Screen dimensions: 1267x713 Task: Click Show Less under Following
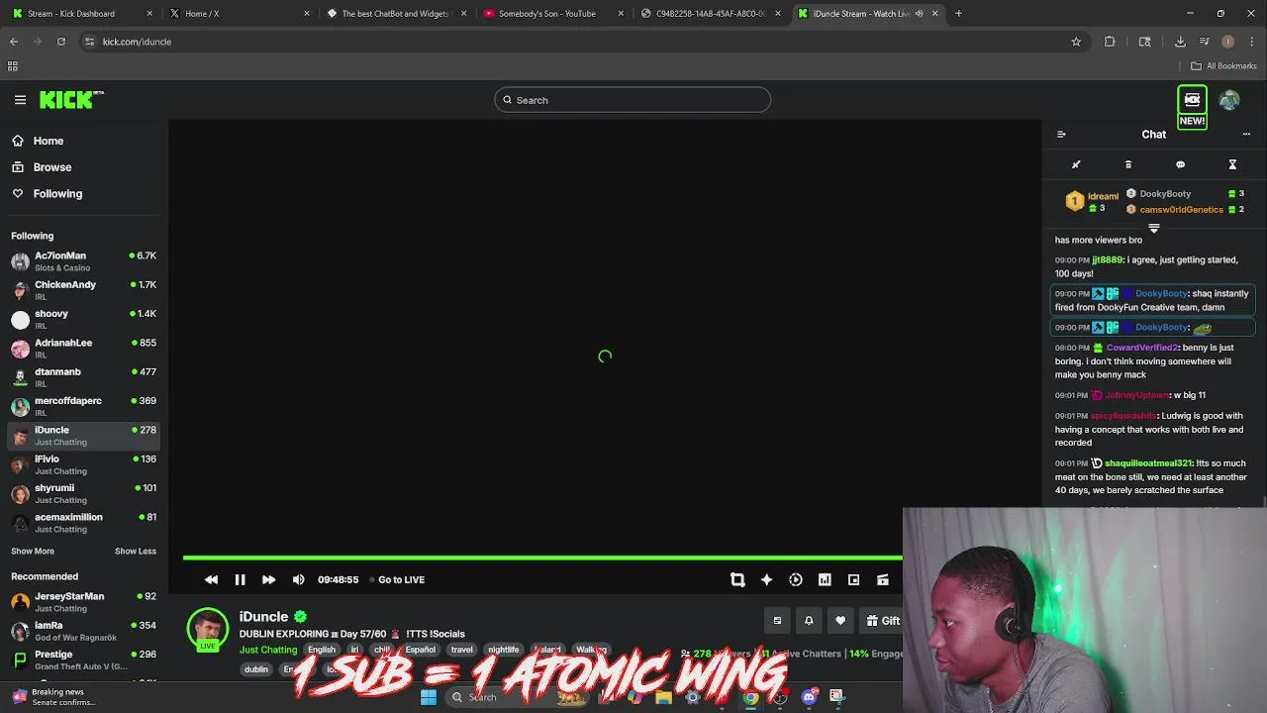pyautogui.click(x=136, y=552)
